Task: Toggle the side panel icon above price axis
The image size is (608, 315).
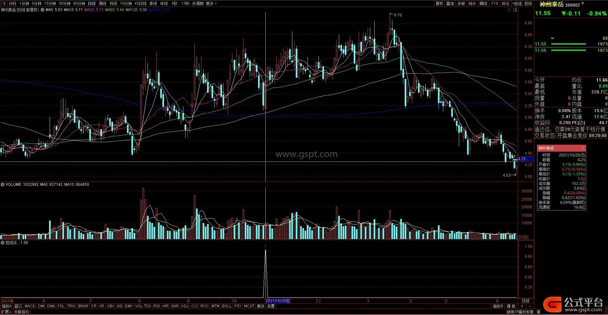Action: coord(515,10)
